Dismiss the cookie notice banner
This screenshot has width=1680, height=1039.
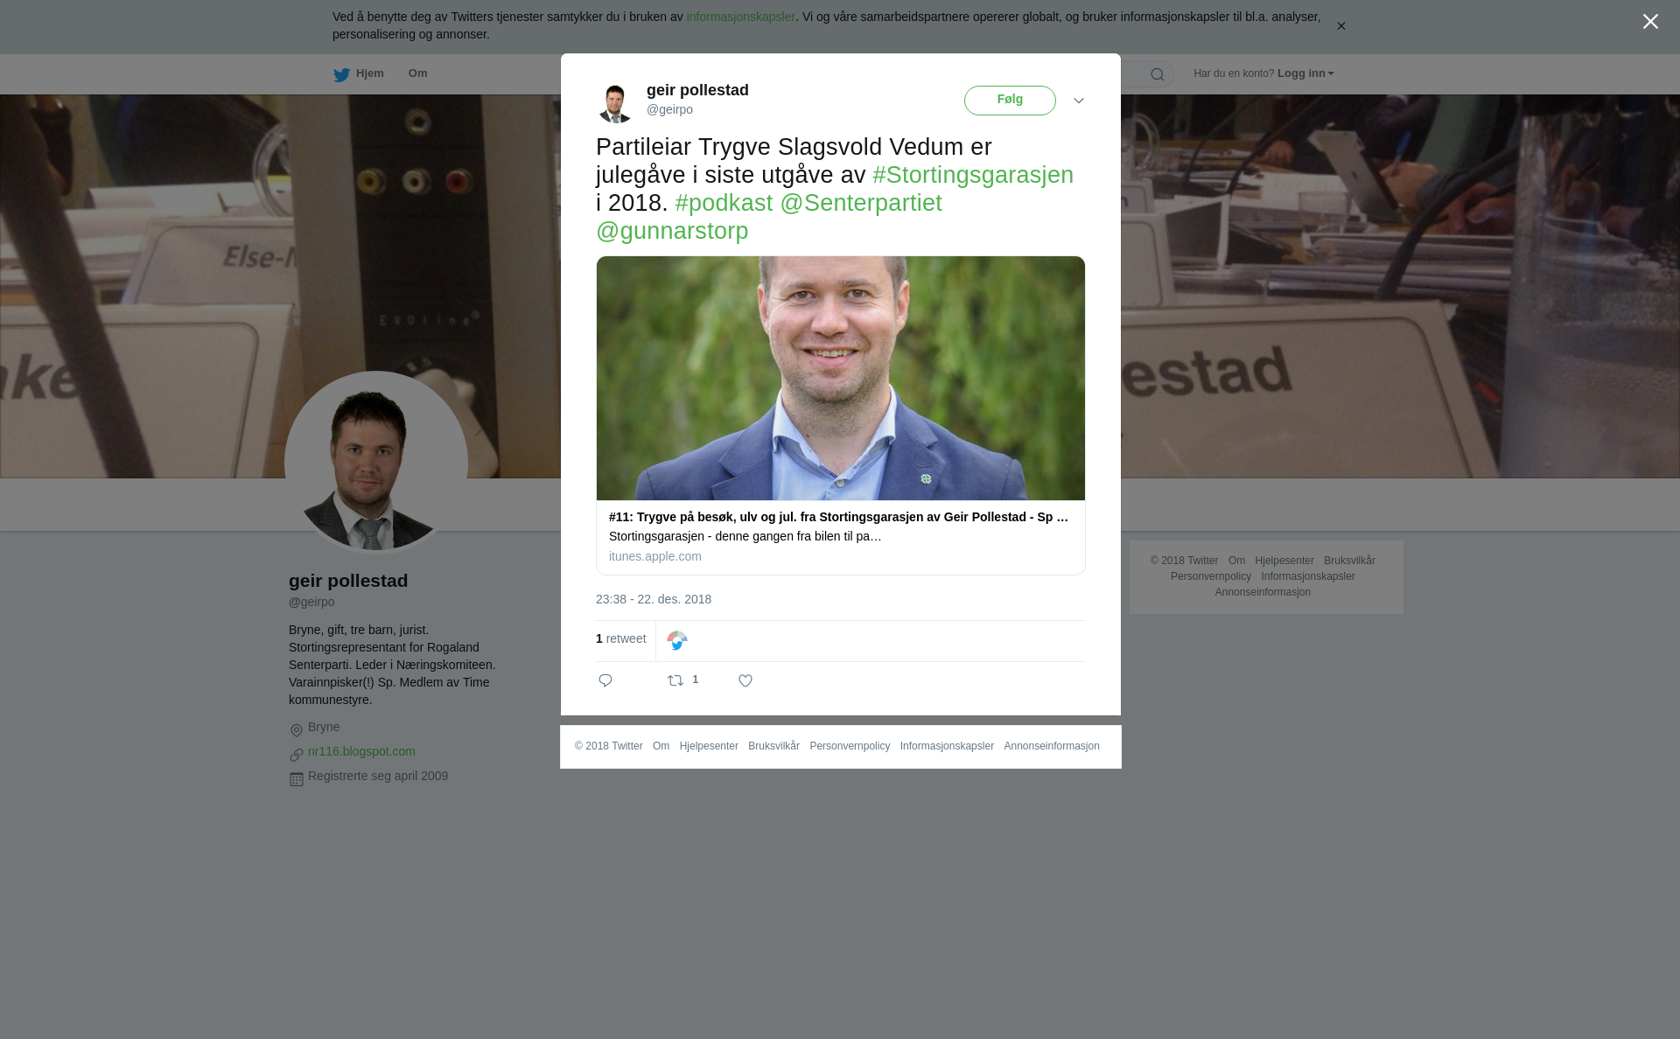(1340, 26)
